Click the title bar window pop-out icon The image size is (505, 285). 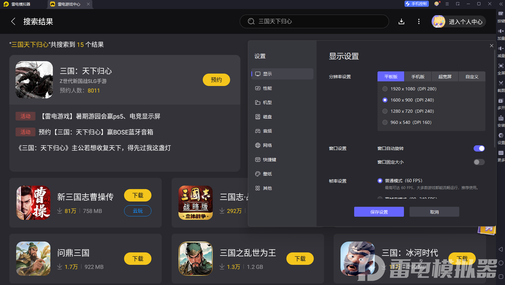coord(458,4)
